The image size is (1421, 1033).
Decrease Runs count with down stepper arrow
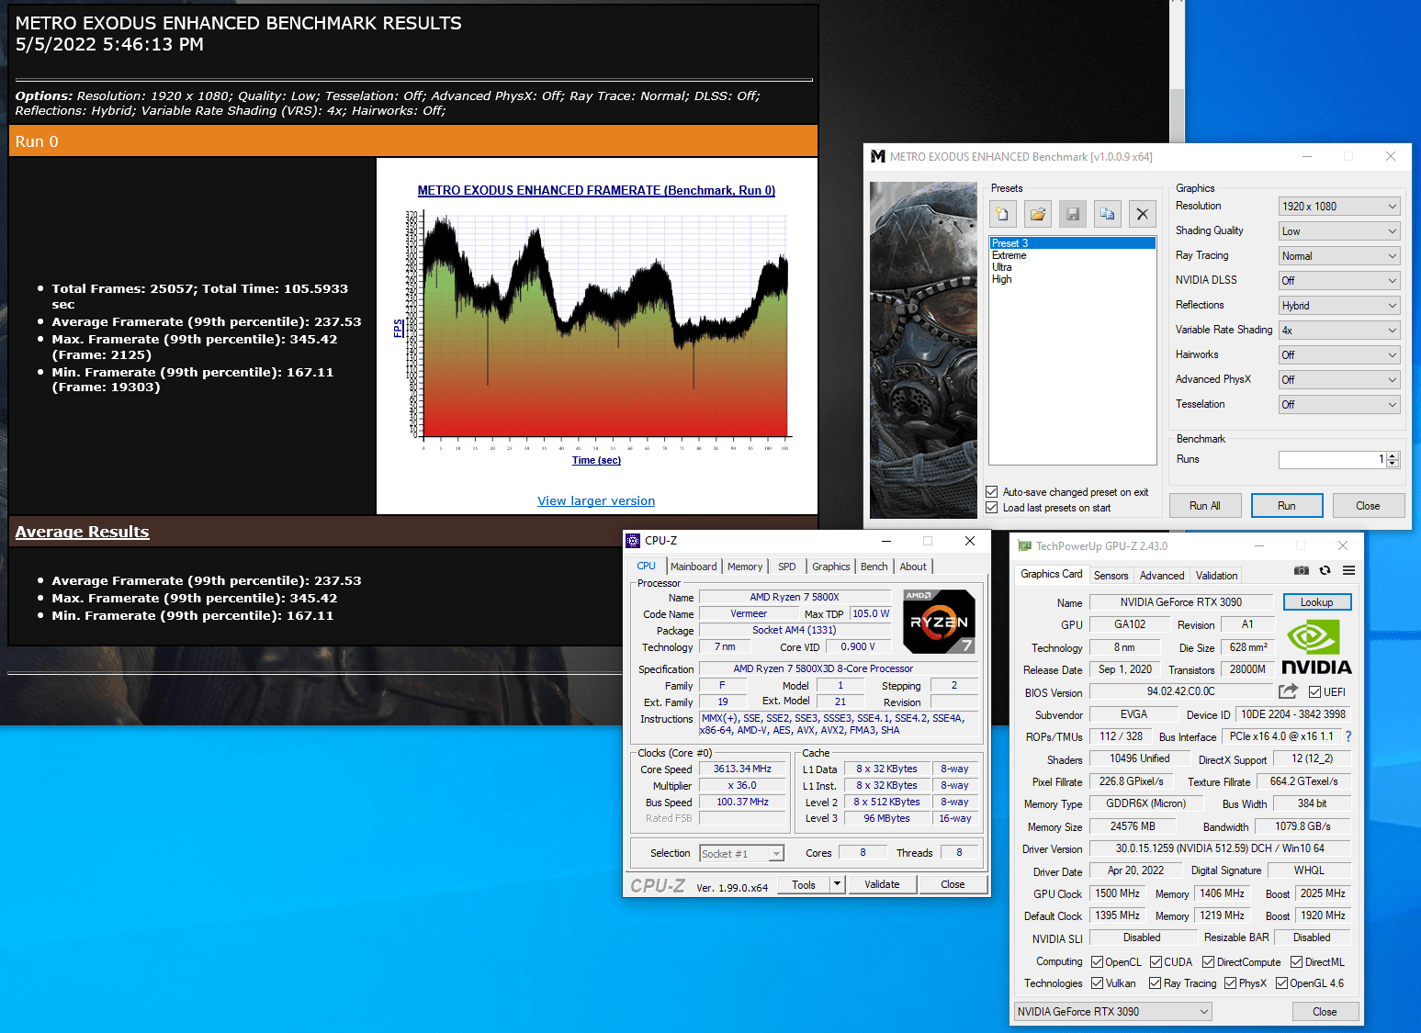point(1393,464)
